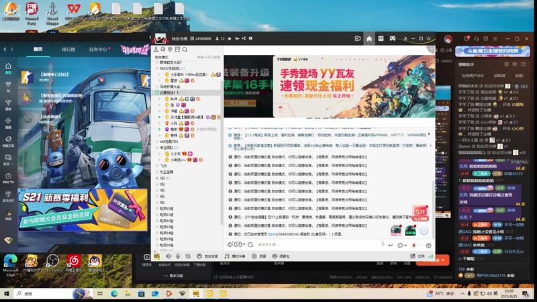
Task: Click the headset icon in Douyu title bar
Action: tap(476, 39)
